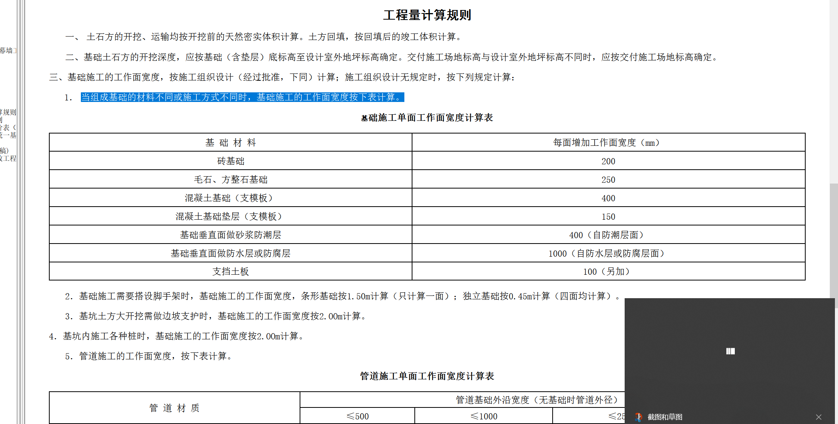Dismiss the 截图和草图 notification with X
The image size is (838, 424).
pos(818,417)
